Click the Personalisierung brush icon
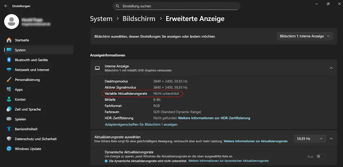343x167 pixels. (9, 80)
